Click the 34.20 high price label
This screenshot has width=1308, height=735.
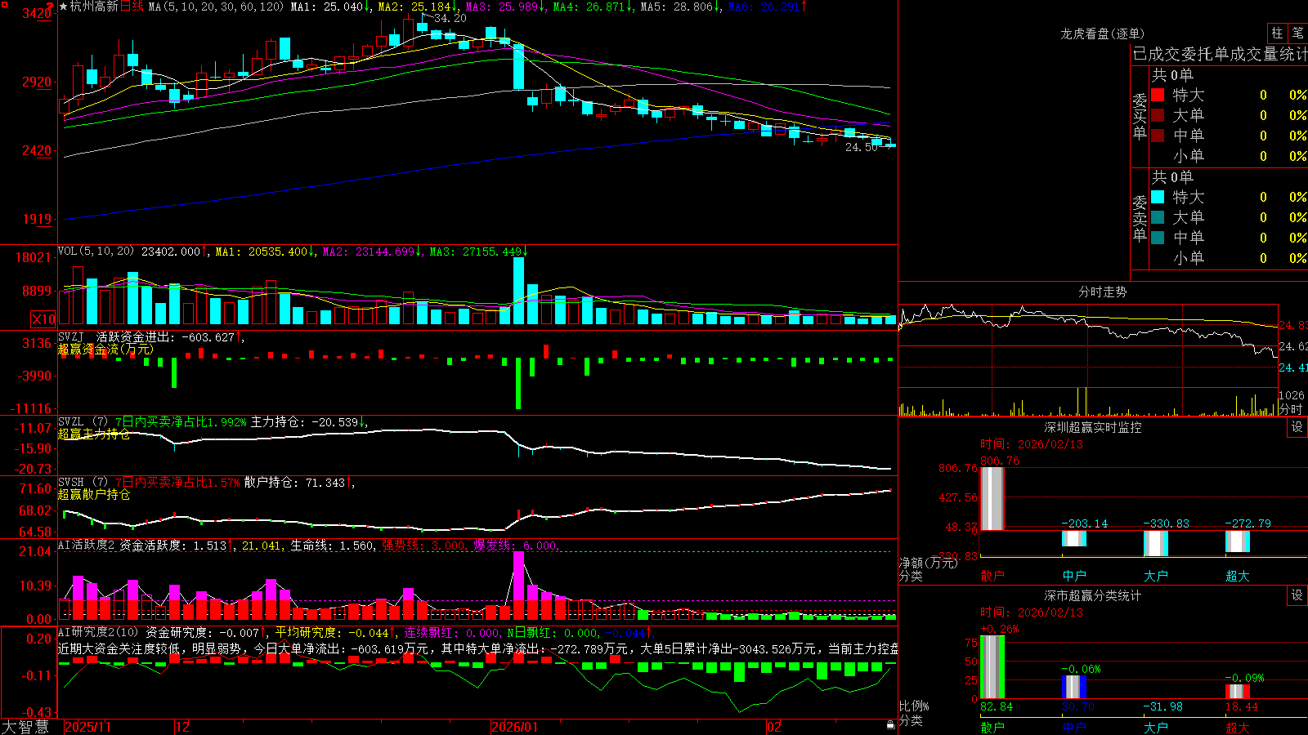(x=450, y=18)
